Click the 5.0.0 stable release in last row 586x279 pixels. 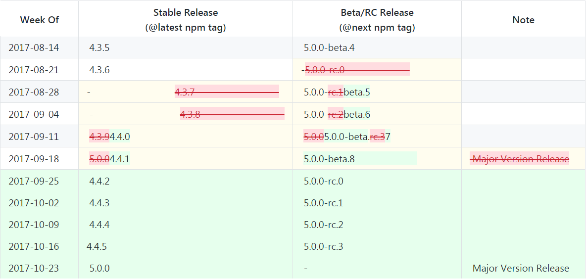coord(99,269)
